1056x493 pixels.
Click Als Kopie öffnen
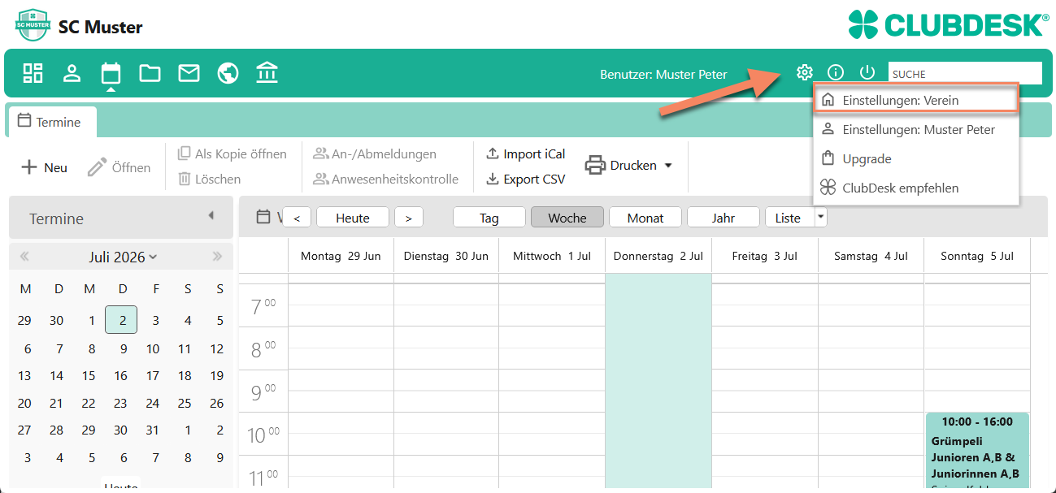232,154
